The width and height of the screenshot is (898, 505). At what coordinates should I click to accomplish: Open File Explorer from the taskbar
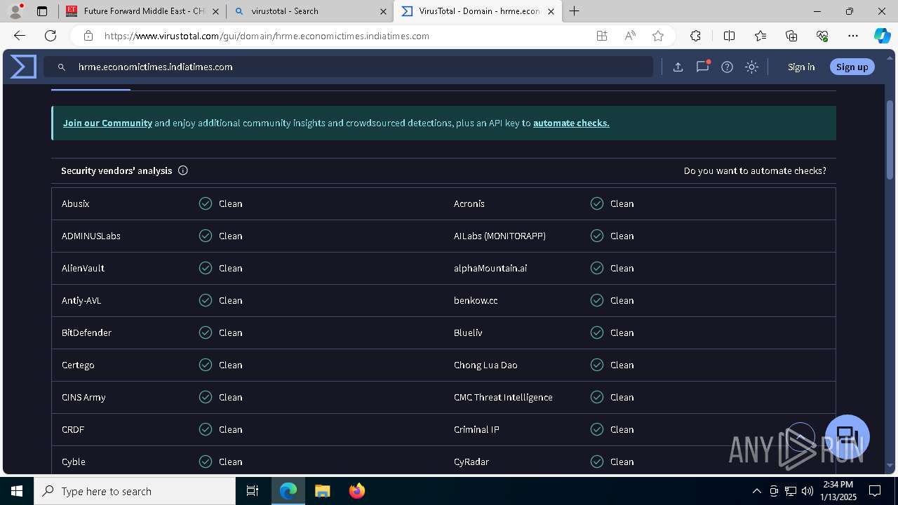click(x=323, y=491)
